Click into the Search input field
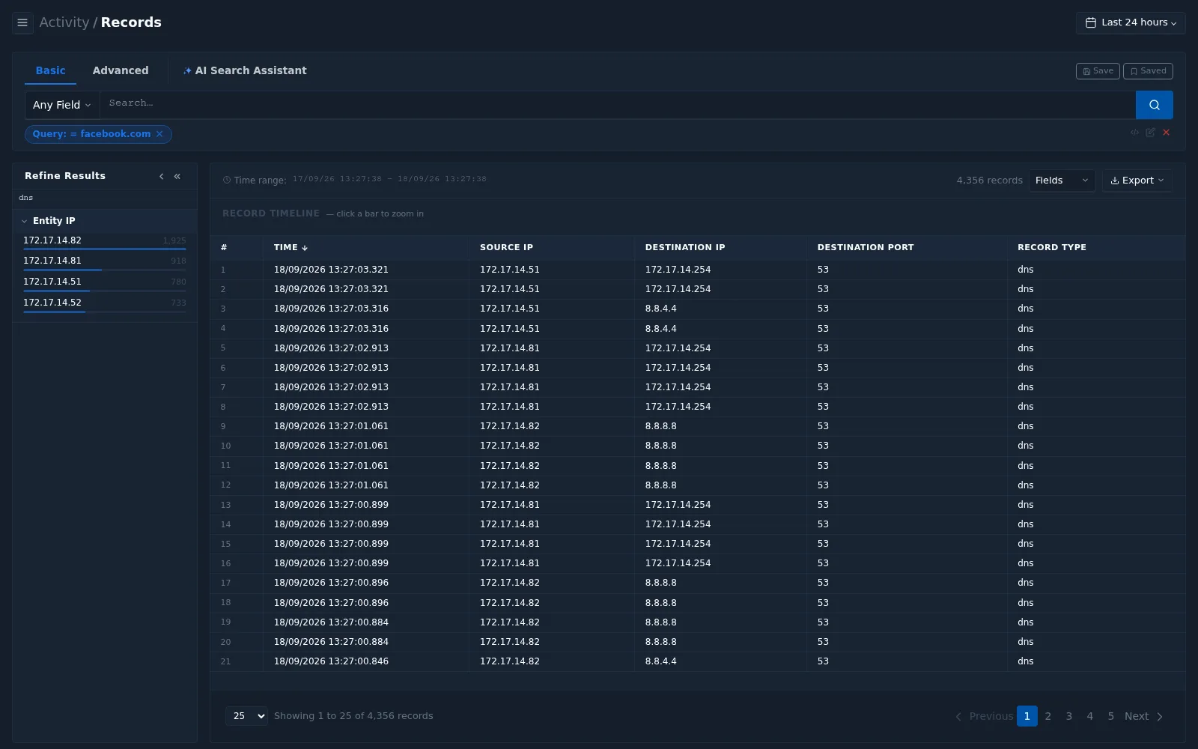 [x=618, y=105]
